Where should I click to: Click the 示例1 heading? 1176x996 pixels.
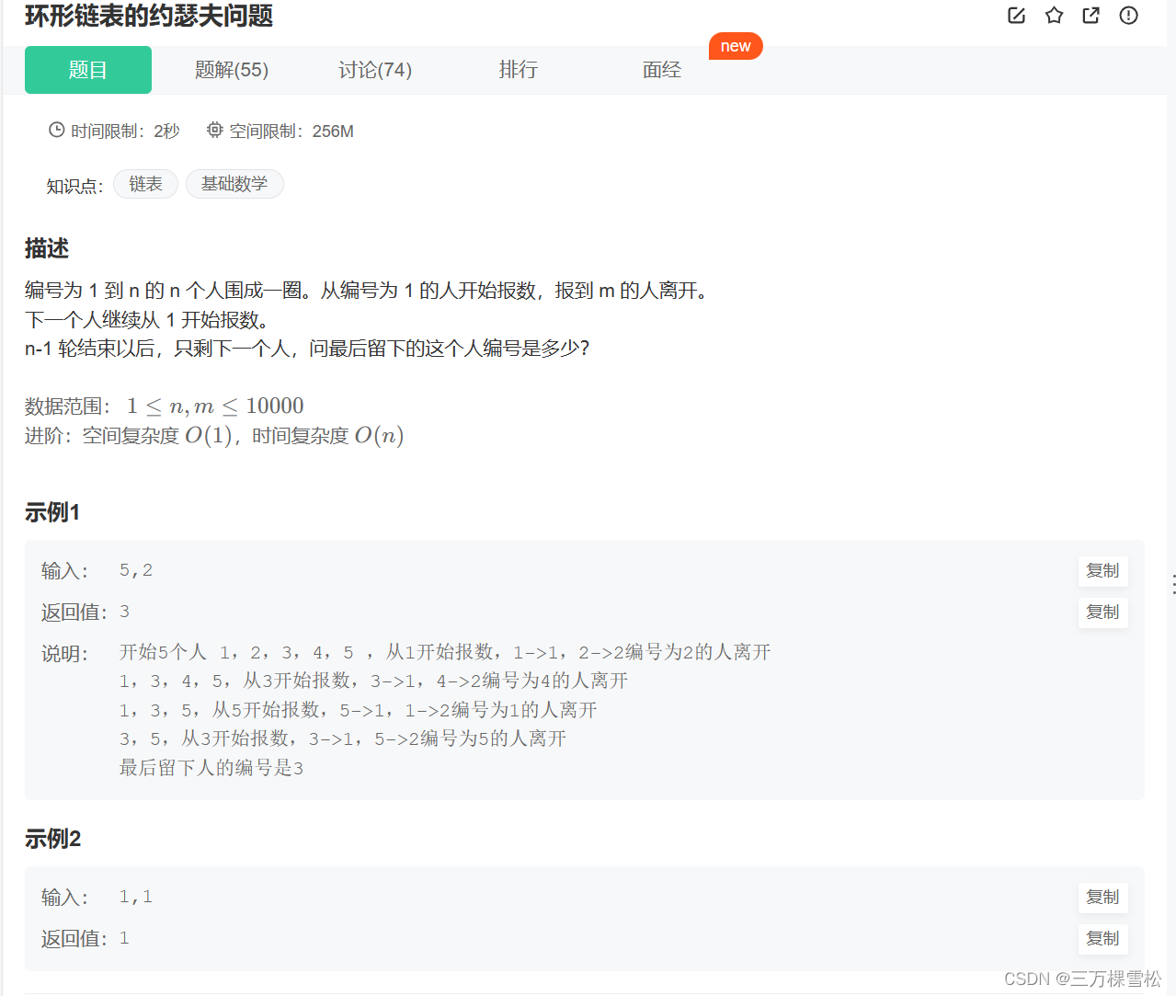52,512
